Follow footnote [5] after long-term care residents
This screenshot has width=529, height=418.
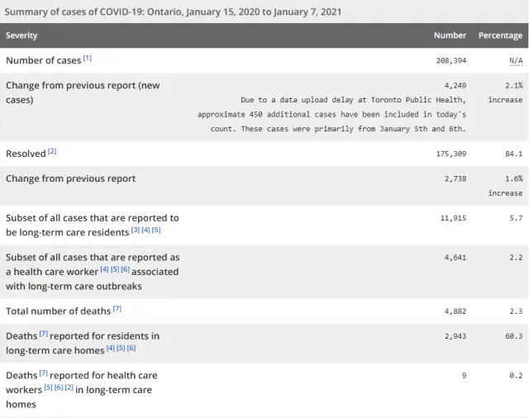[156, 230]
